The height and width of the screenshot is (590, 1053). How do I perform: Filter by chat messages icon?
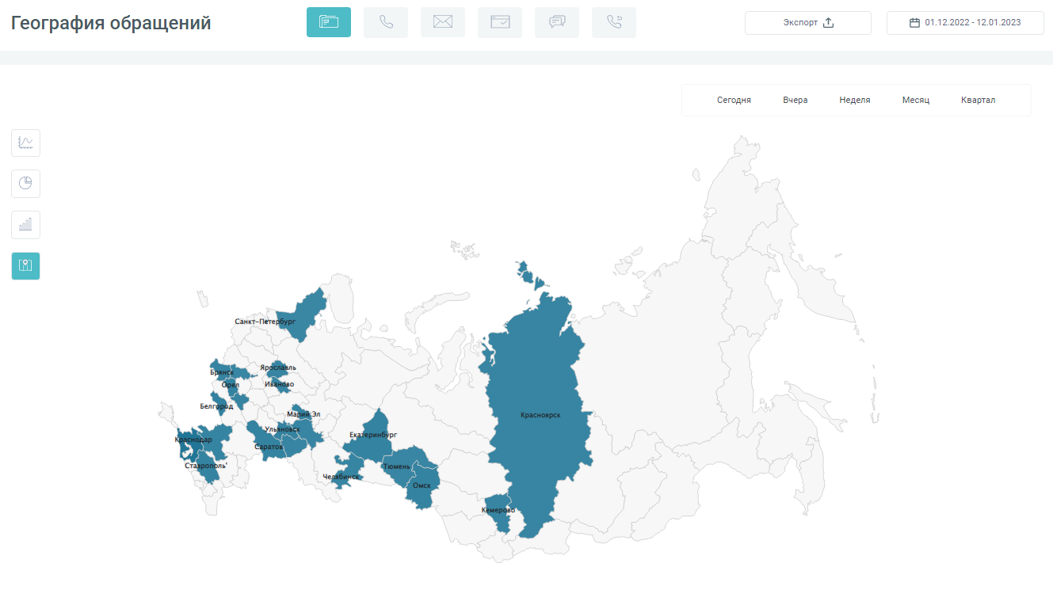[x=557, y=22]
